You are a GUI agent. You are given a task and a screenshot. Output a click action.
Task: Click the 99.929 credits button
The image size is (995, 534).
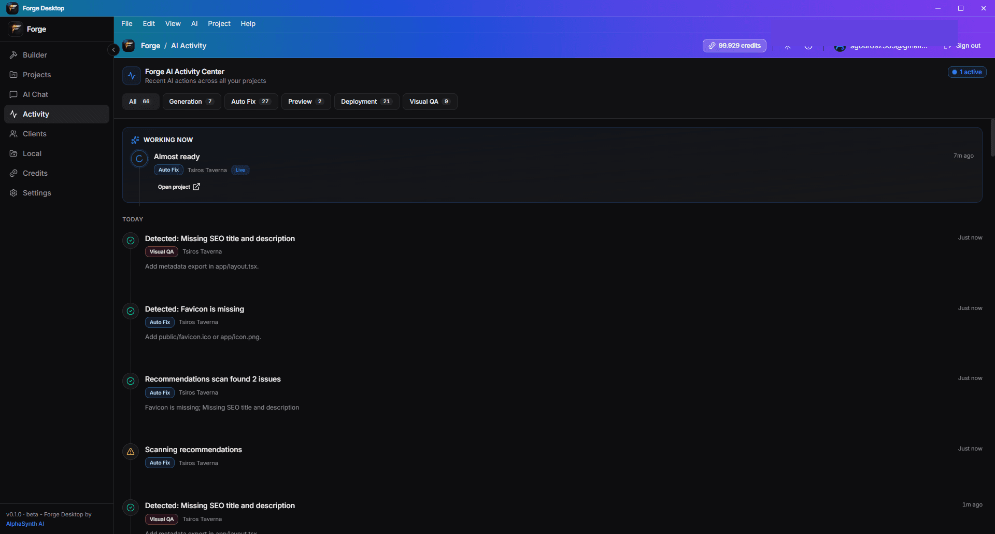coord(734,46)
